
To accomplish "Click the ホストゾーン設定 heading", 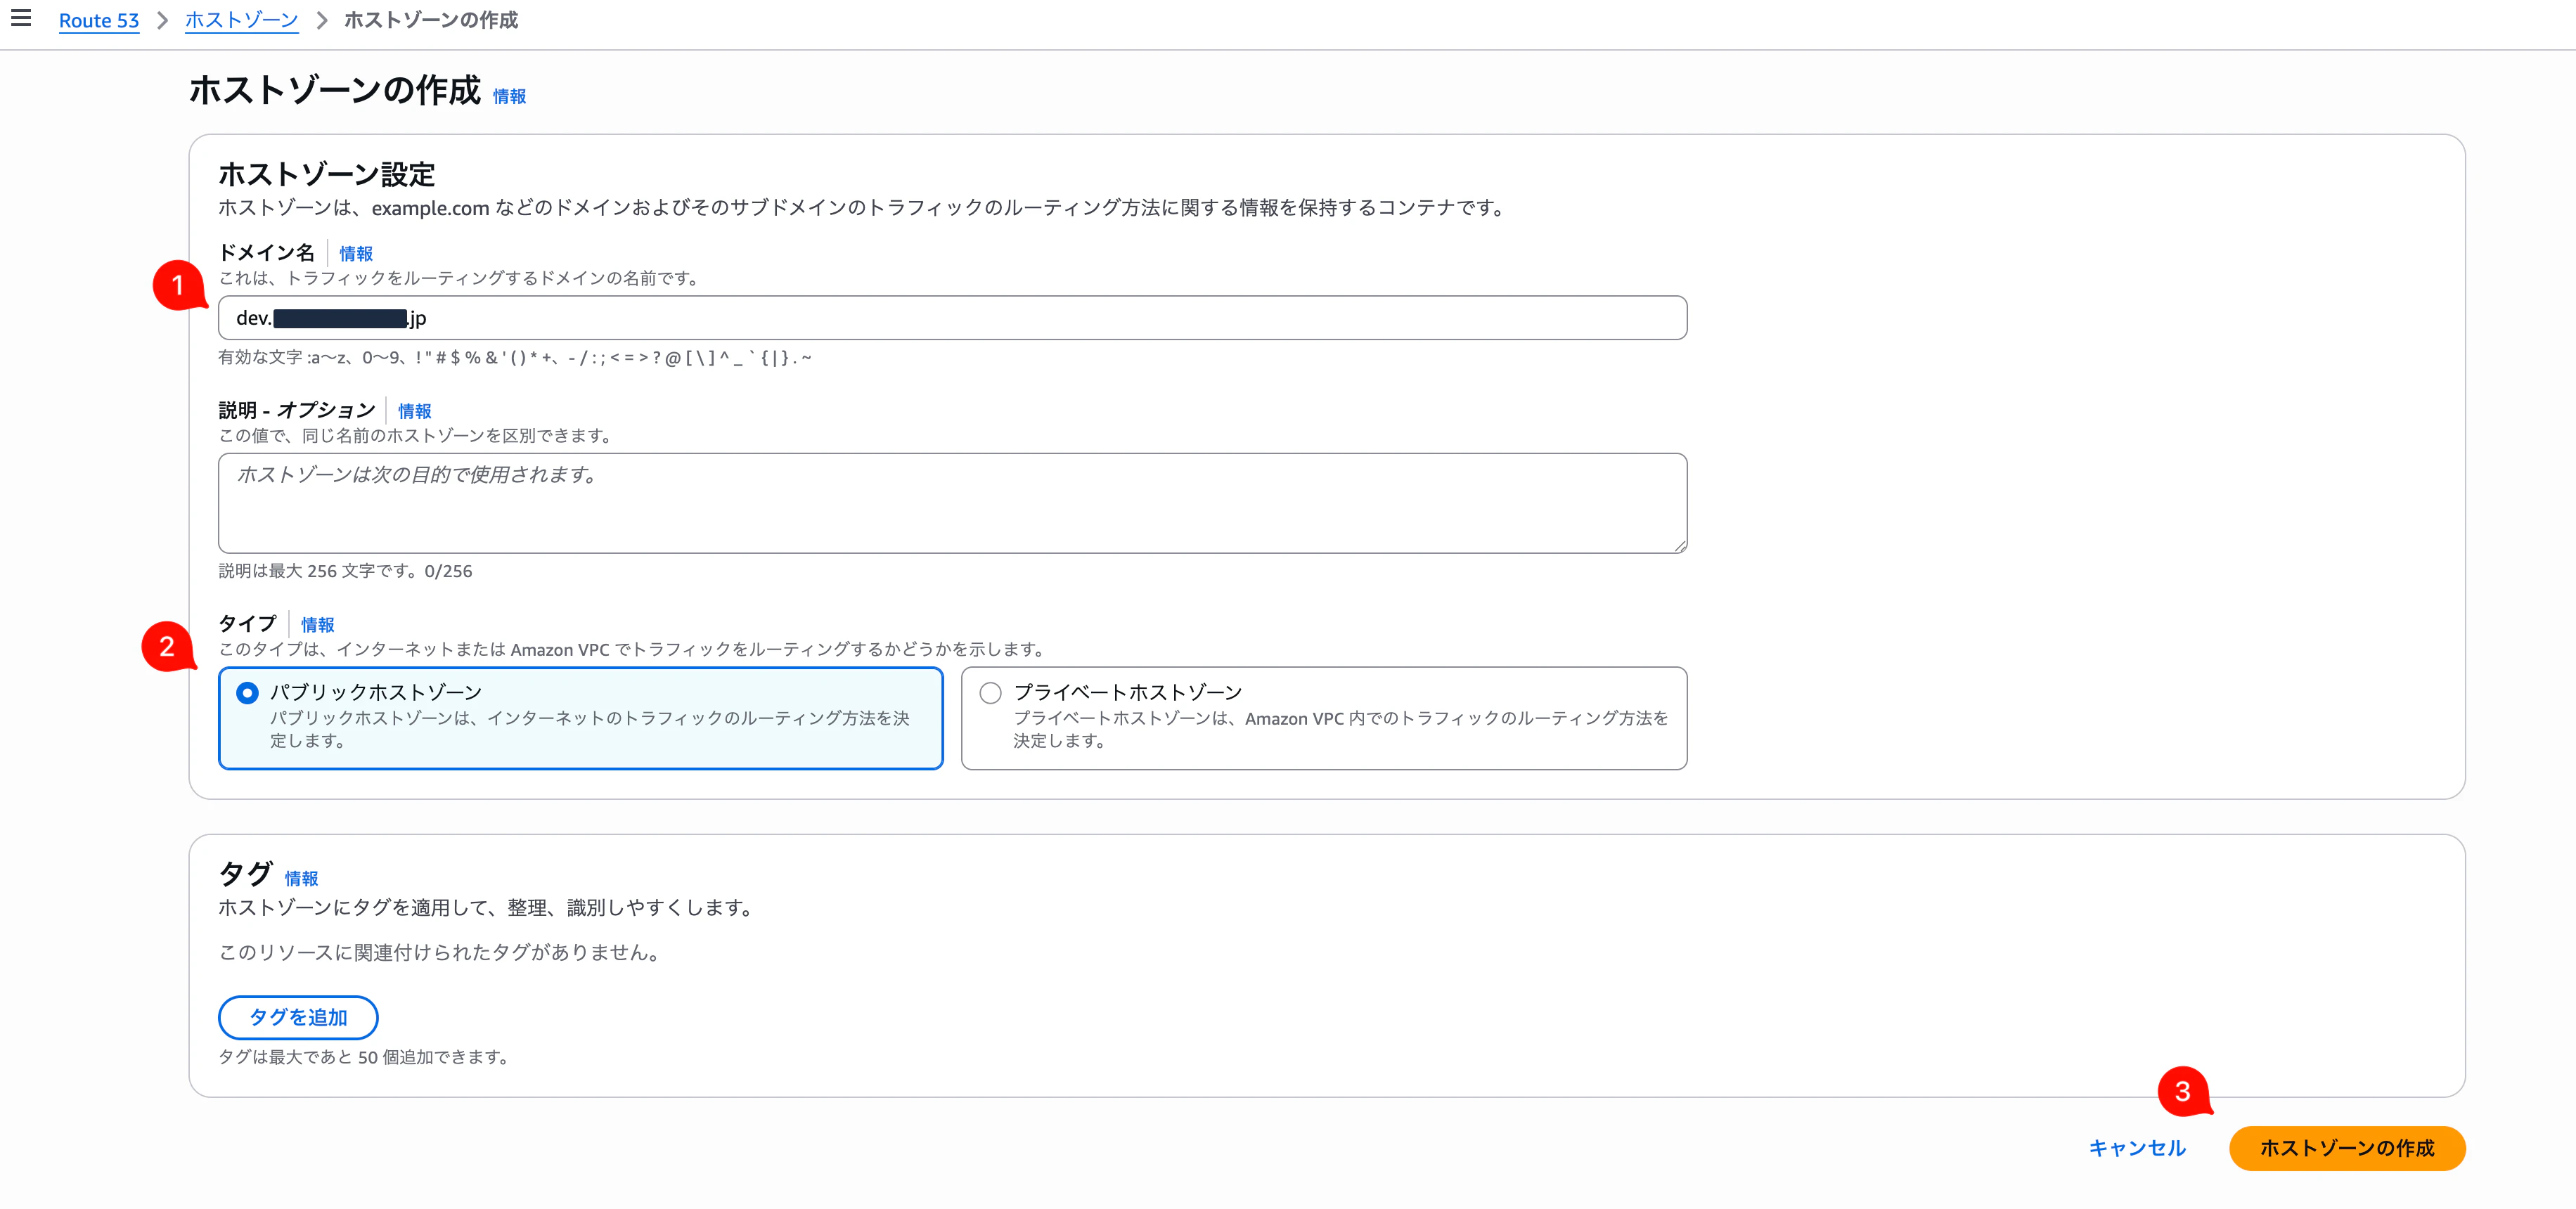I will [327, 174].
